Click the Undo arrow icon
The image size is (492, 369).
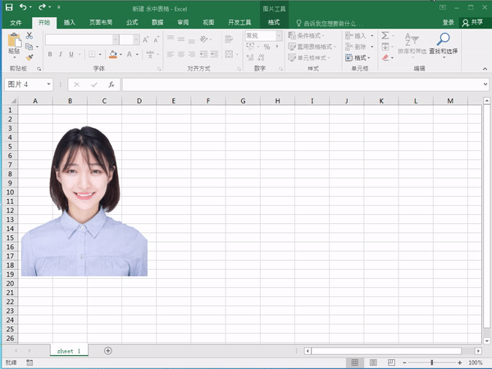[24, 7]
